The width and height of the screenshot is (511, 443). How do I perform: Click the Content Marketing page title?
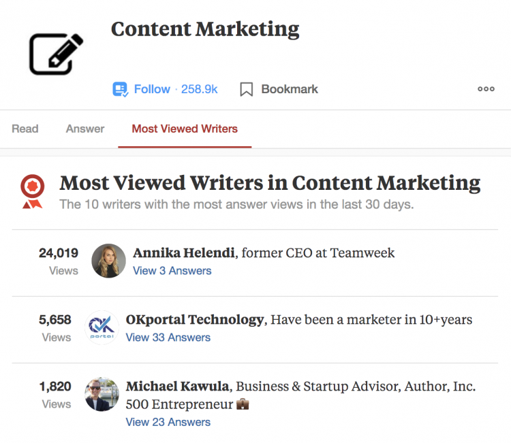(205, 29)
